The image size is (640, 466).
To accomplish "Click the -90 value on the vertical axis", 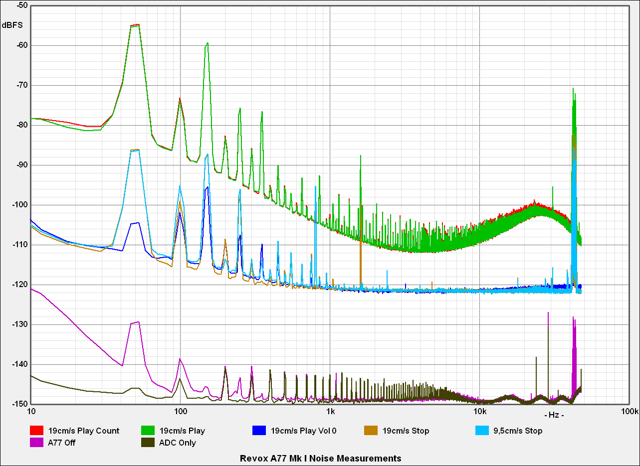I will click(21, 165).
